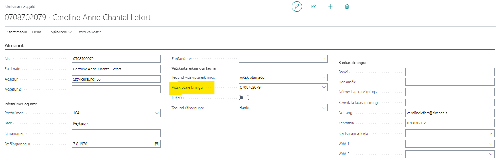This screenshot has height=164, width=496.
Task: Open the calendar picker for Fæðingardagur
Action: (156, 144)
